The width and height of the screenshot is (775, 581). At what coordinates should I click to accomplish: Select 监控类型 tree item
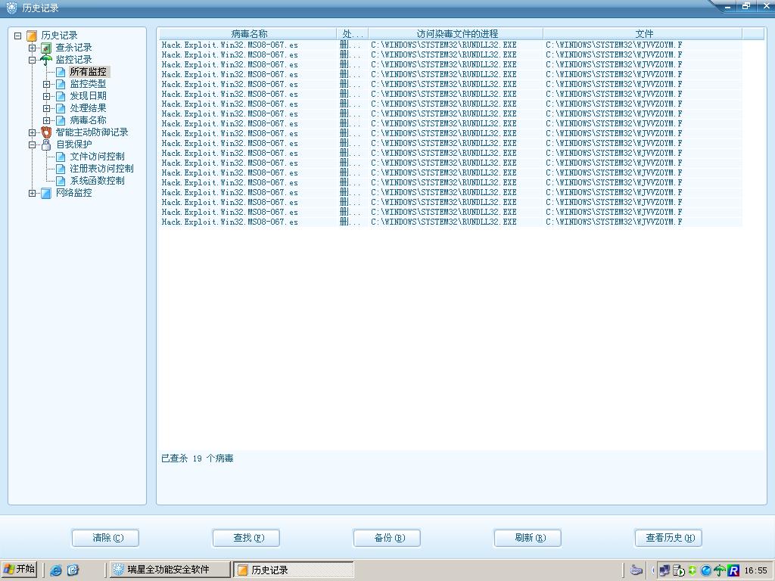pyautogui.click(x=88, y=84)
